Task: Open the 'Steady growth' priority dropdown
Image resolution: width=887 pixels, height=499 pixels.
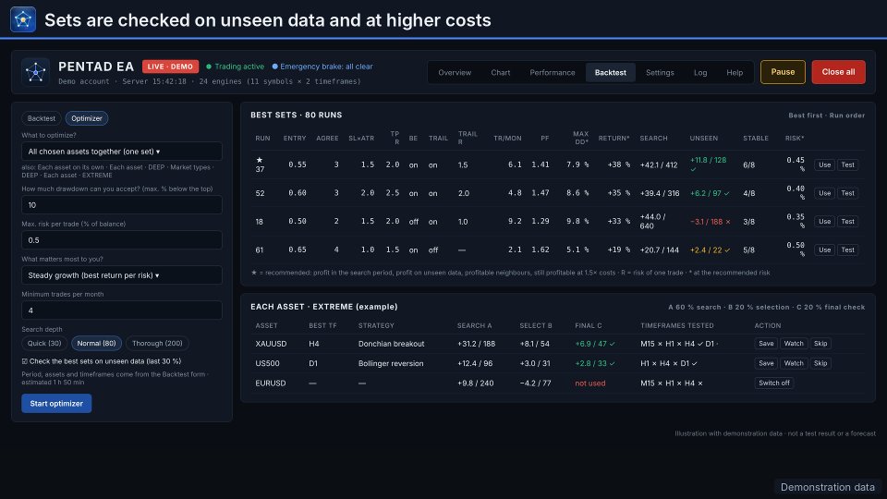Action: [122, 275]
